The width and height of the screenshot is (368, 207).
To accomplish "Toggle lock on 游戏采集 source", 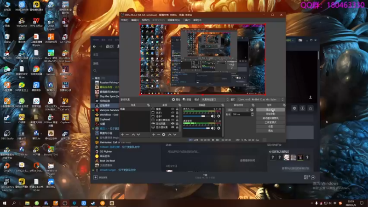I will point(177,123).
